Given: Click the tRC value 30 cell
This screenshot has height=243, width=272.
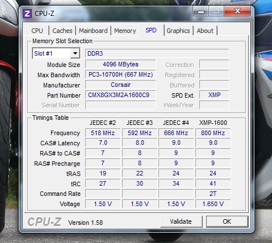Looking at the screenshot, I should [x=140, y=183].
